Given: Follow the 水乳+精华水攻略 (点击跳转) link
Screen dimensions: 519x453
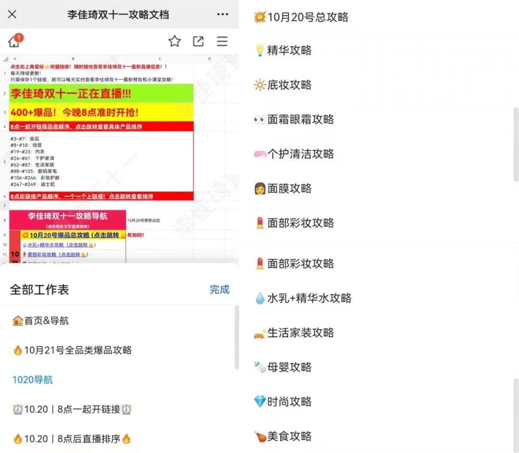Looking at the screenshot, I should pyautogui.click(x=59, y=245).
